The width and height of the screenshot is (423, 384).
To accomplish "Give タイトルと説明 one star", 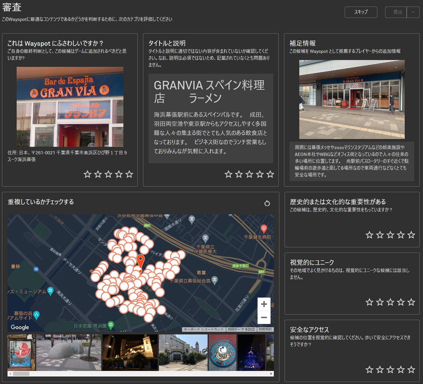I will coord(228,174).
